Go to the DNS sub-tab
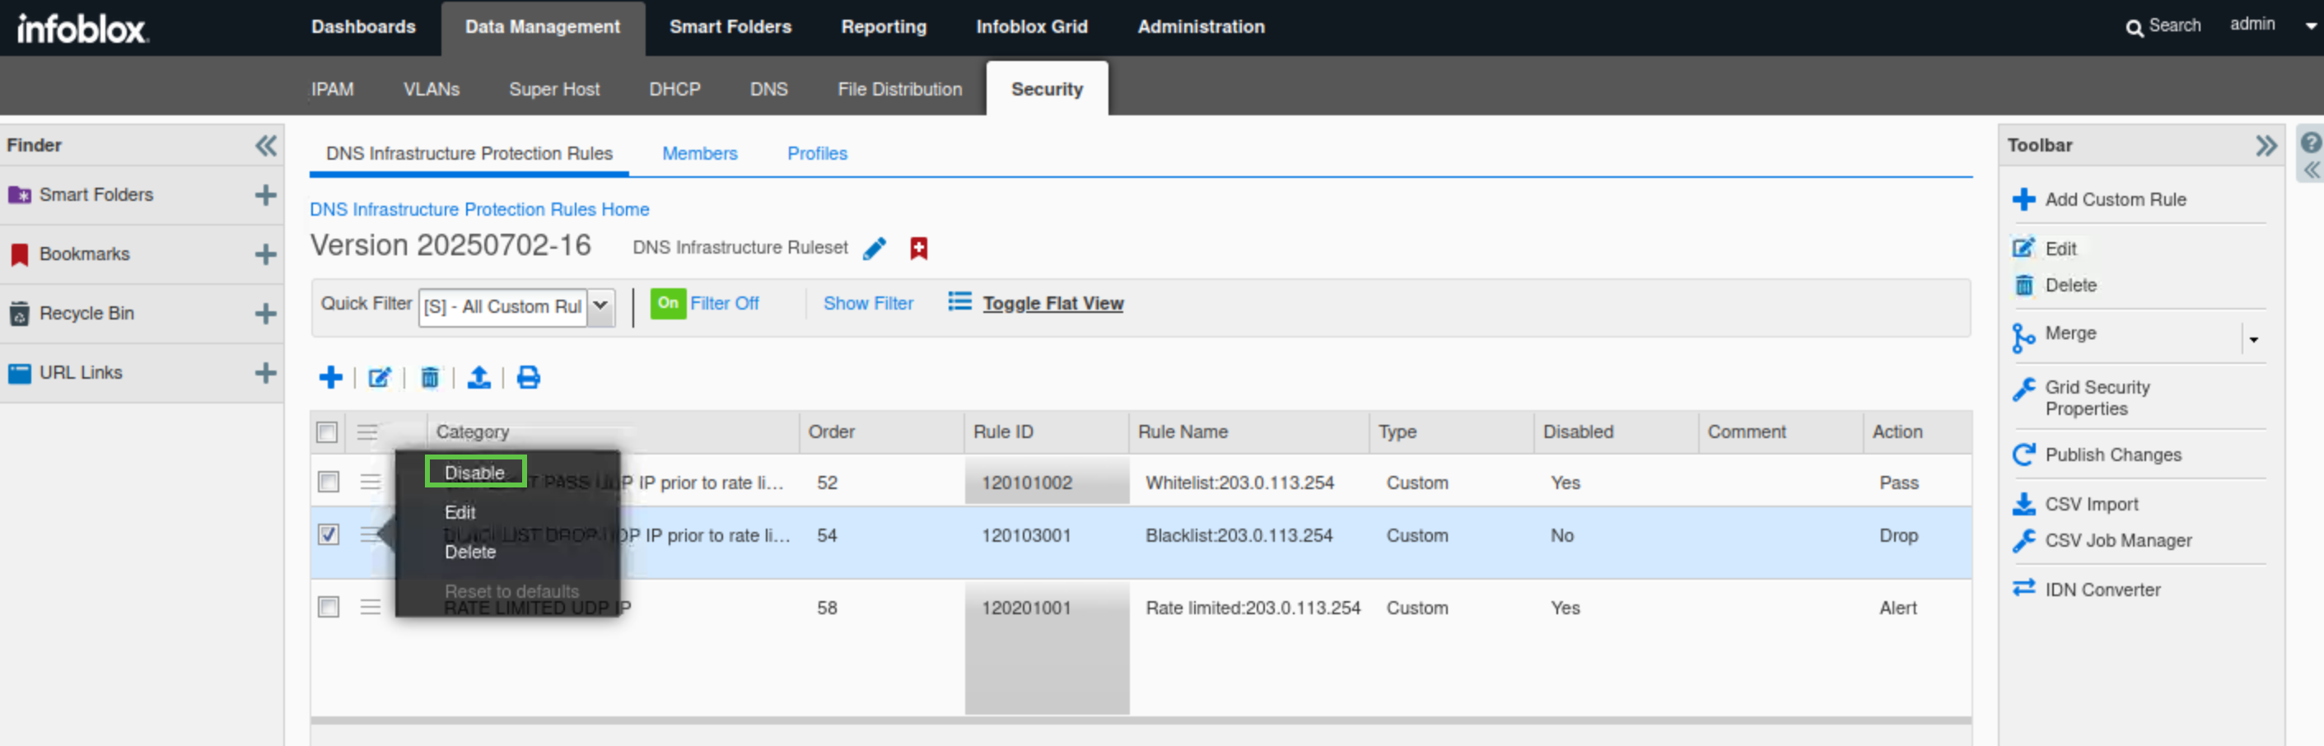The image size is (2324, 746). point(768,89)
